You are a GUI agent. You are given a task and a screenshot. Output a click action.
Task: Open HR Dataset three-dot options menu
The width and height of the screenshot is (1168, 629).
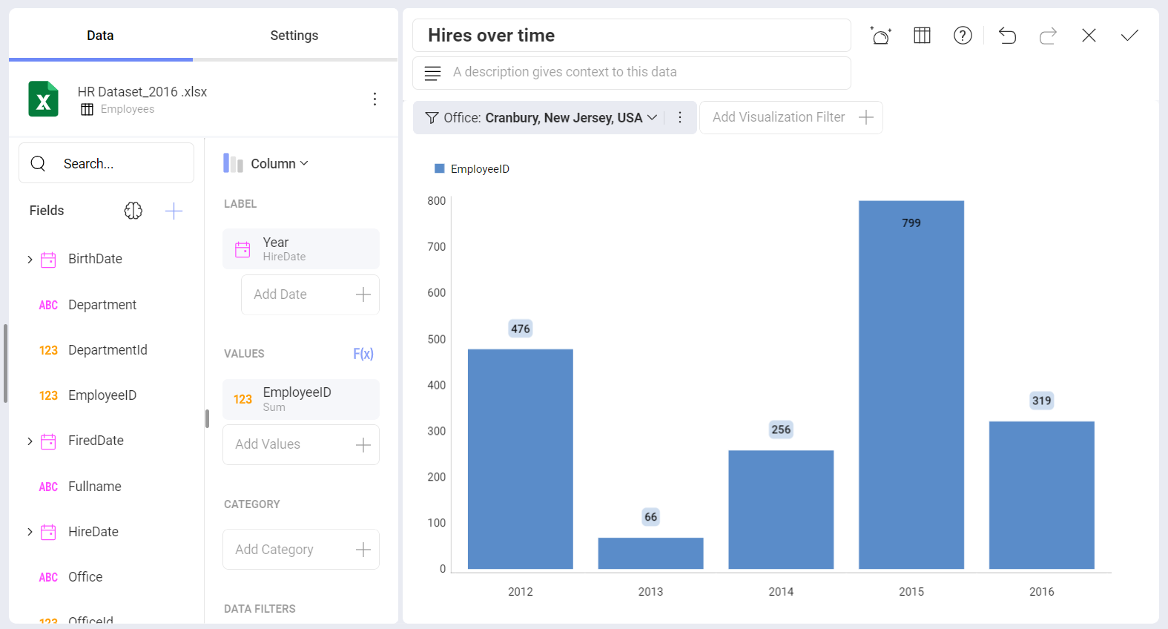pos(375,99)
